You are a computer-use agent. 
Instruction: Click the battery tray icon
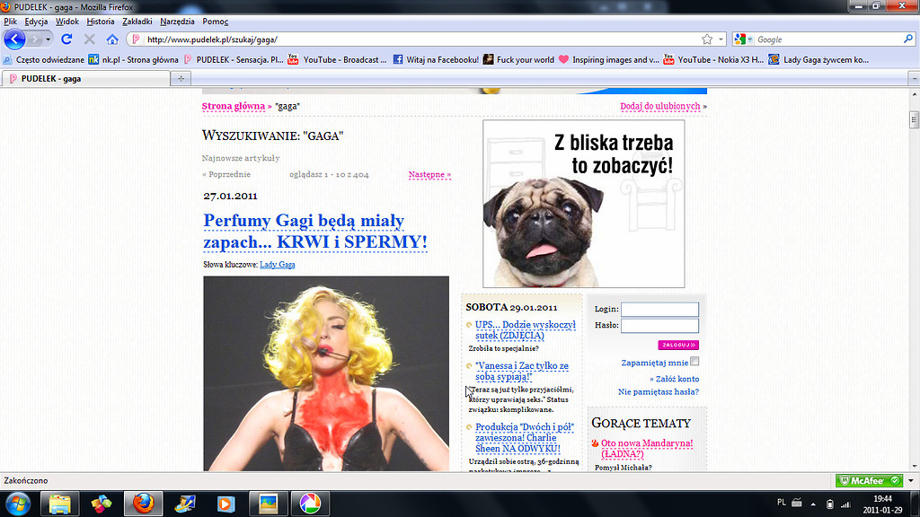pos(829,504)
